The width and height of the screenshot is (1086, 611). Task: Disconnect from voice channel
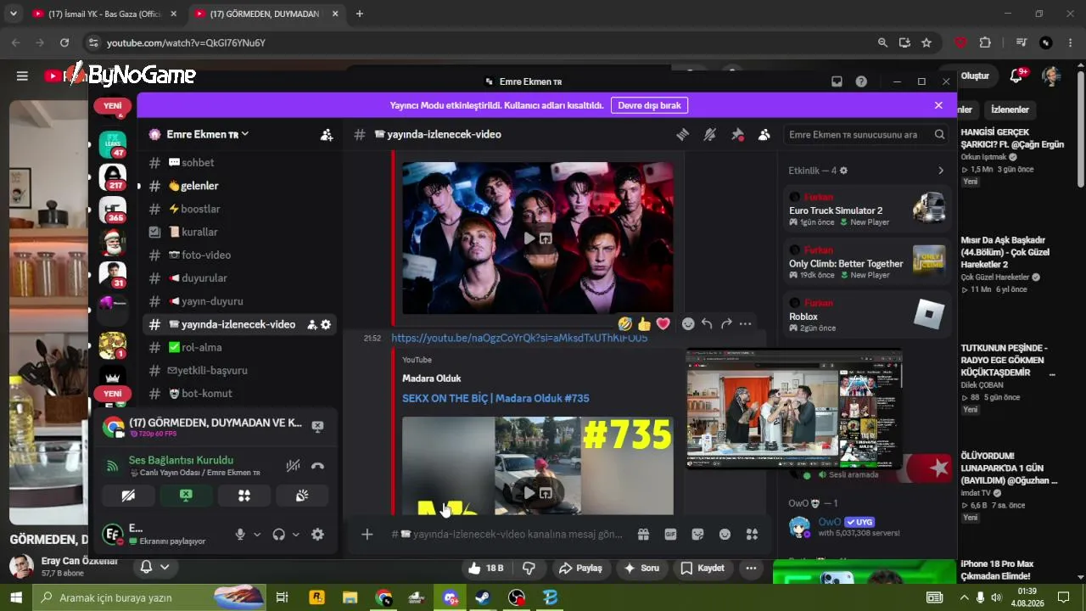(x=317, y=465)
